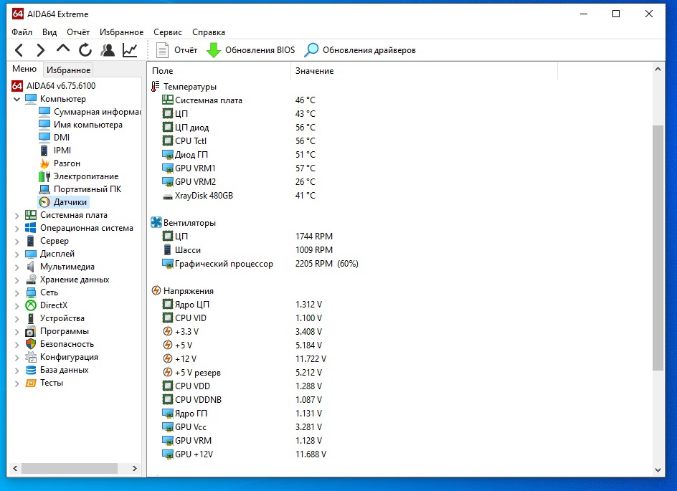
Task: Open the Избранное menu in menu bar
Action: (121, 32)
